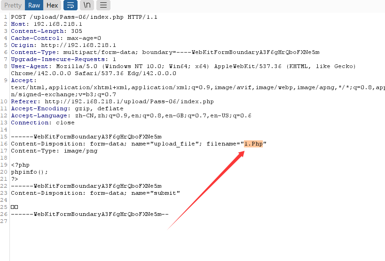Click the phpinfo(); statement

29,172
